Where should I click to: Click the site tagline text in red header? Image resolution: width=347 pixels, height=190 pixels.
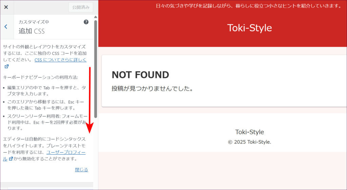(x=248, y=6)
